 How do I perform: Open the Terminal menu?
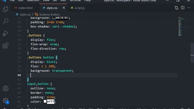(x=75, y=1)
